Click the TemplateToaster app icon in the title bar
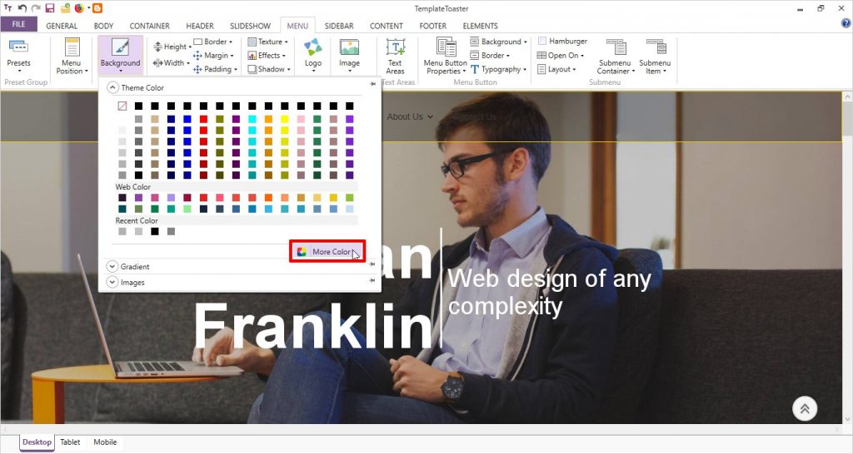The image size is (853, 454). [x=7, y=8]
